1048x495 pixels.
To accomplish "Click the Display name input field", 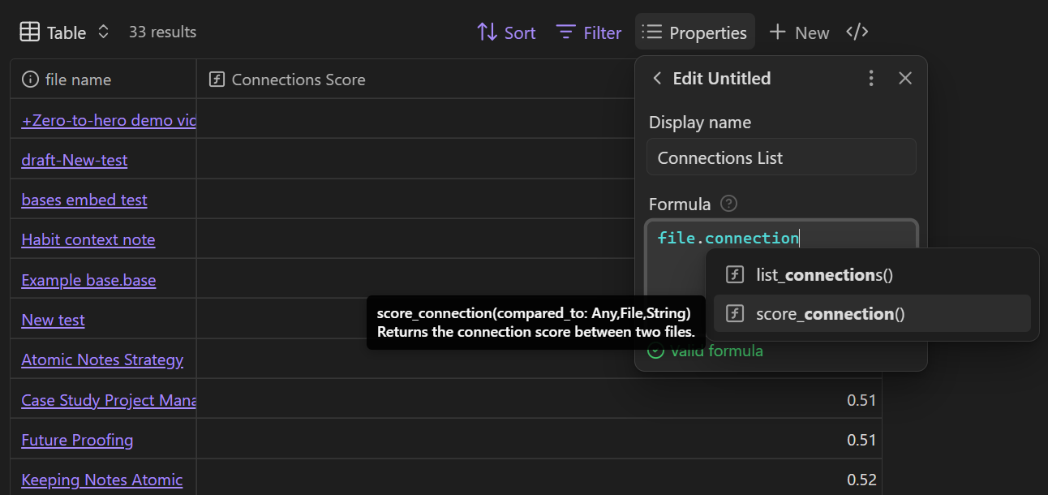I will click(781, 157).
